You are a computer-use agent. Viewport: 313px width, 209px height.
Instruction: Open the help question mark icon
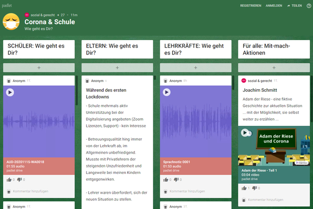tap(309, 5)
